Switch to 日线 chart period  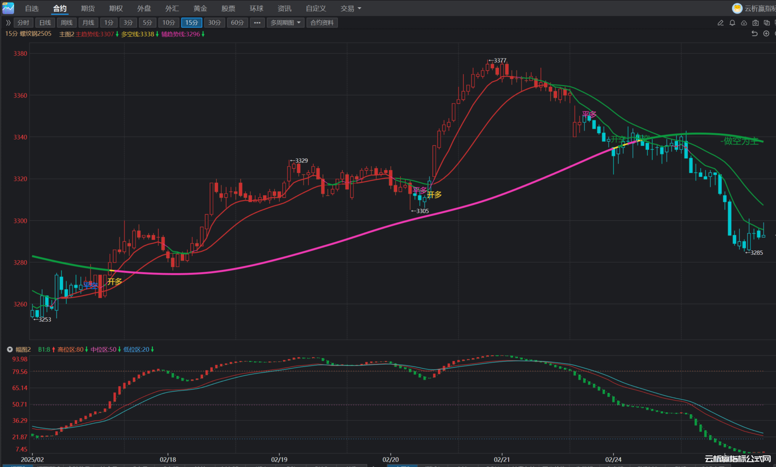[45, 23]
